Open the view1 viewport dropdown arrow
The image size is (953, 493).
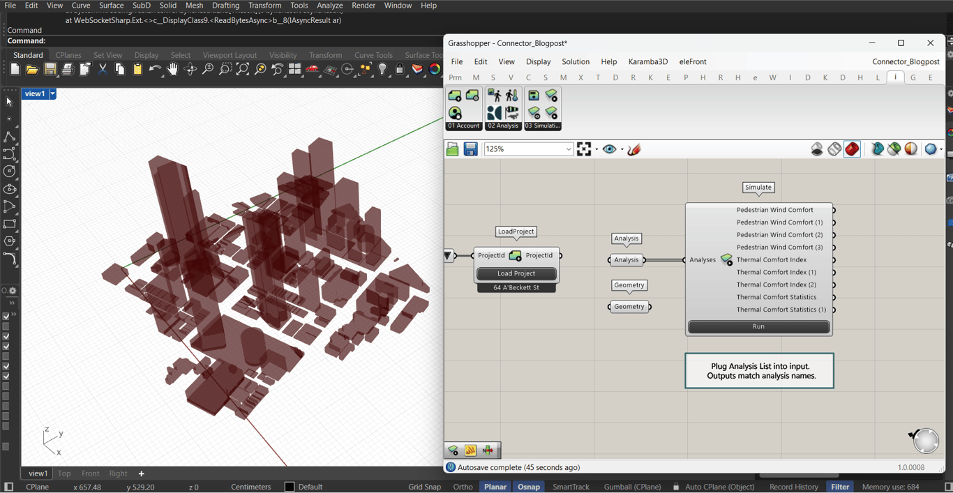coord(52,93)
